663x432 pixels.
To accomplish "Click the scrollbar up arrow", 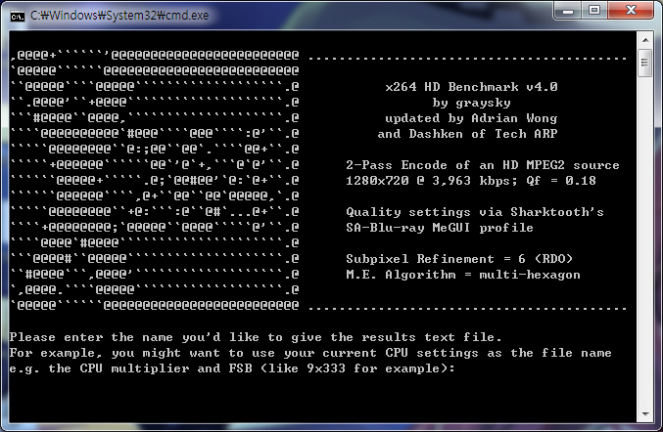I will pyautogui.click(x=645, y=40).
